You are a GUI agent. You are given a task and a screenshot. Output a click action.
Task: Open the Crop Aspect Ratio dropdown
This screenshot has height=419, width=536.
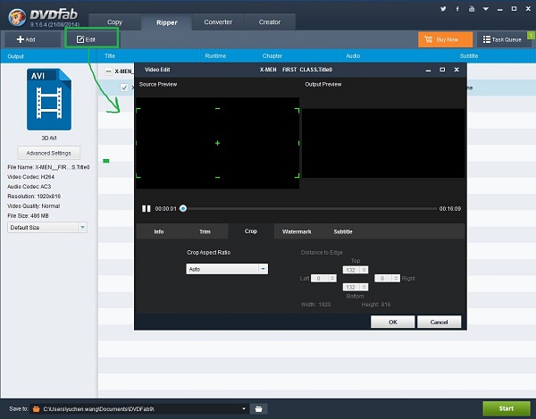pos(227,269)
